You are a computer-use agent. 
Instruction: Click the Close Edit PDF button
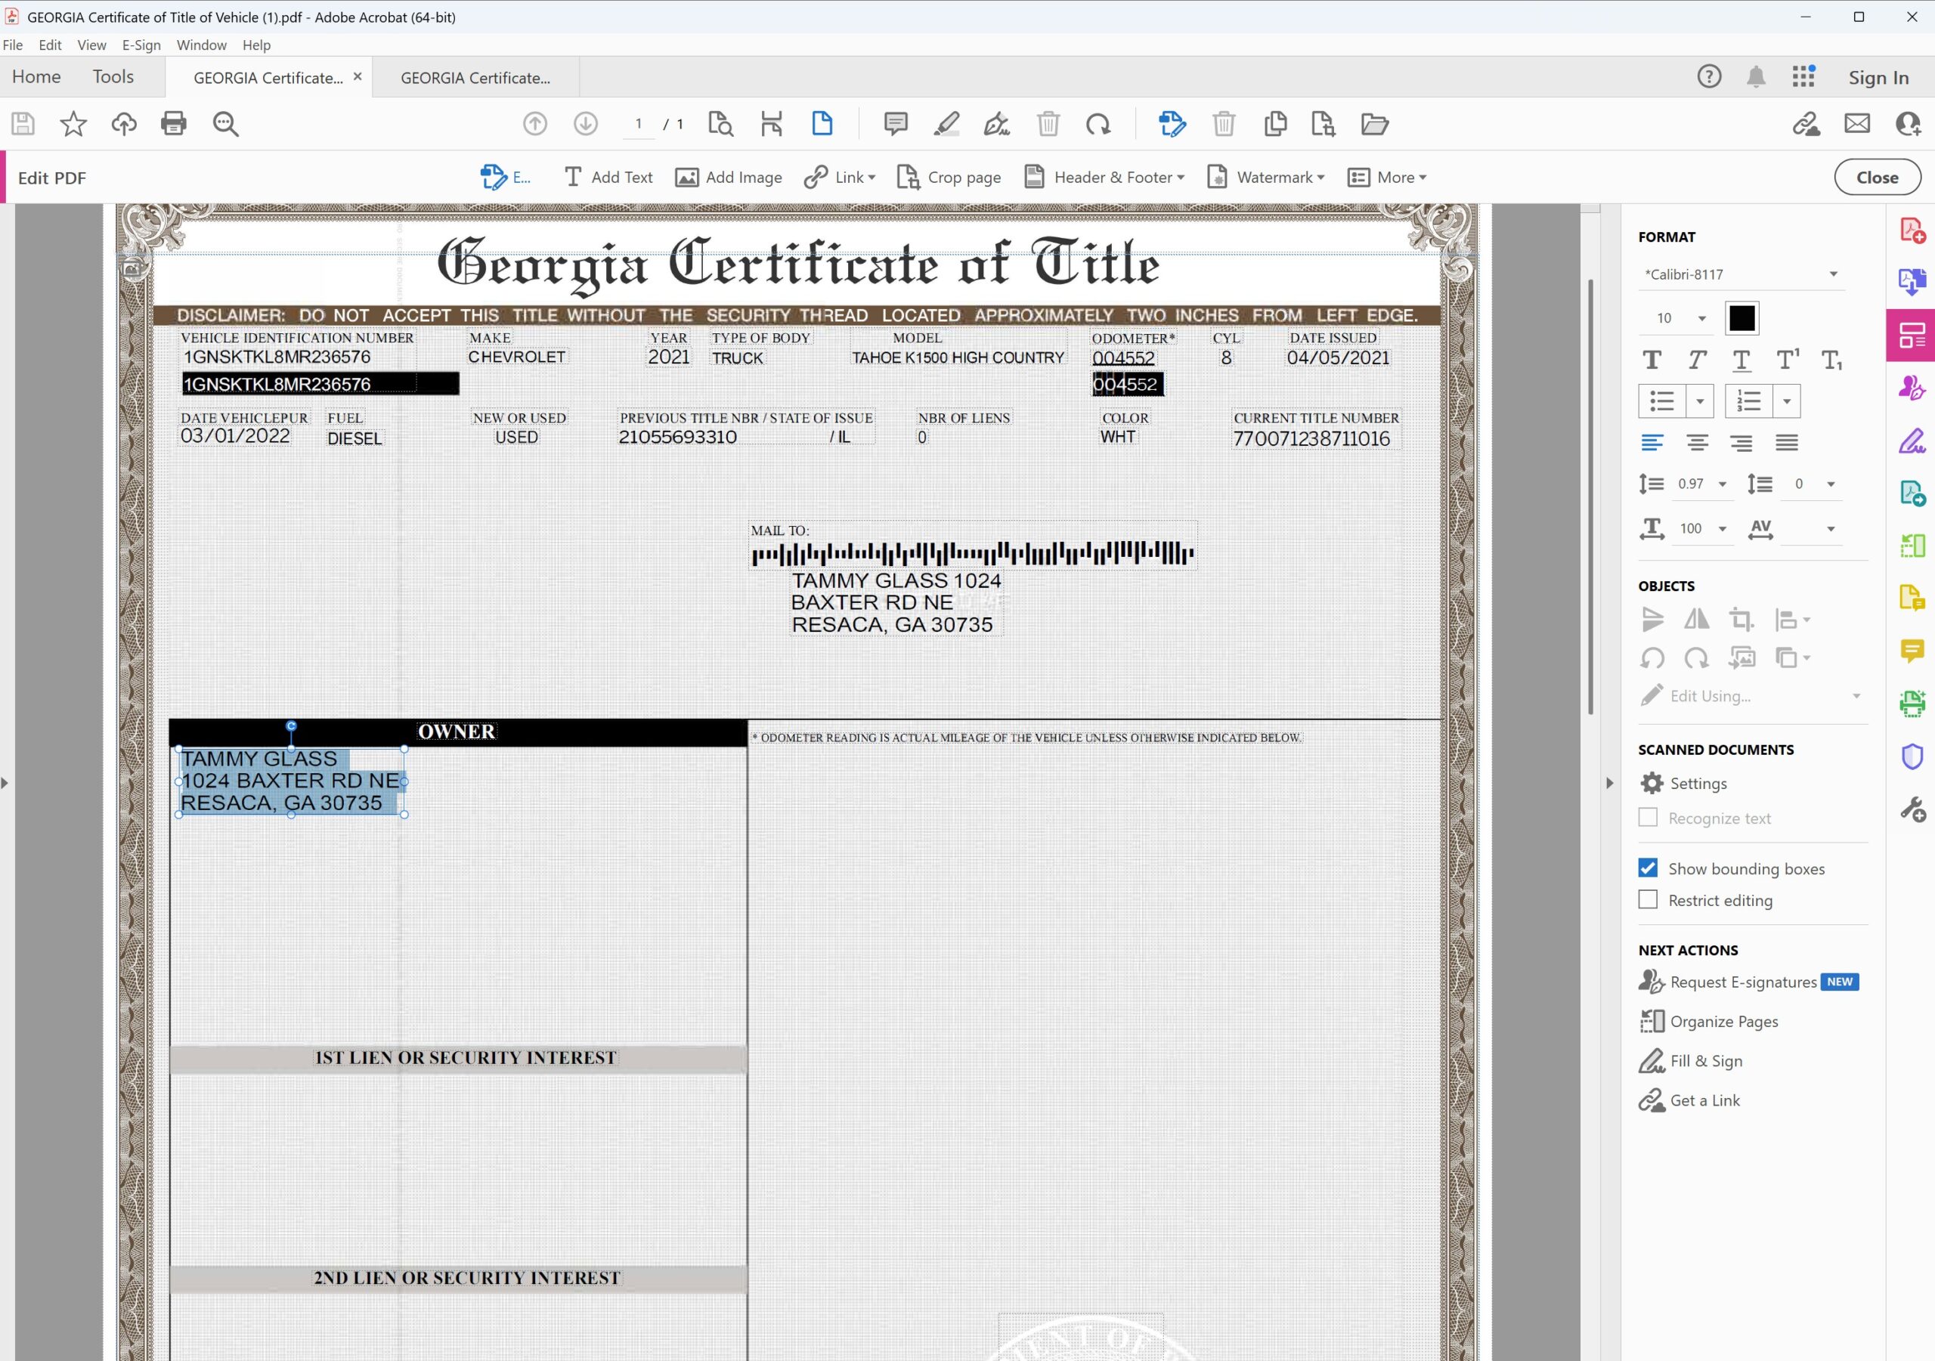pos(1877,178)
